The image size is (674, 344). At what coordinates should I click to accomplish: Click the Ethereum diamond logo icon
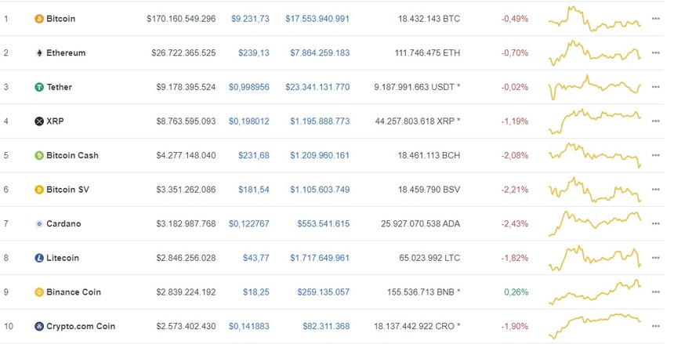click(x=39, y=53)
